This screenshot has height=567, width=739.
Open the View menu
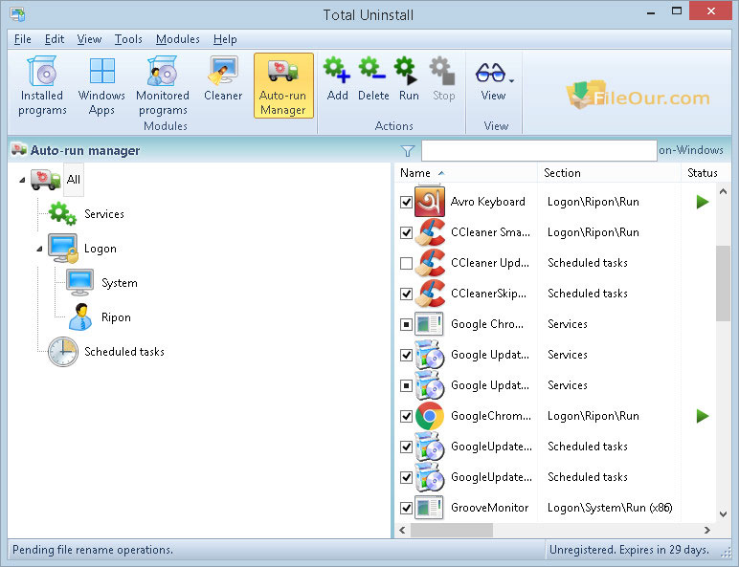click(x=89, y=39)
